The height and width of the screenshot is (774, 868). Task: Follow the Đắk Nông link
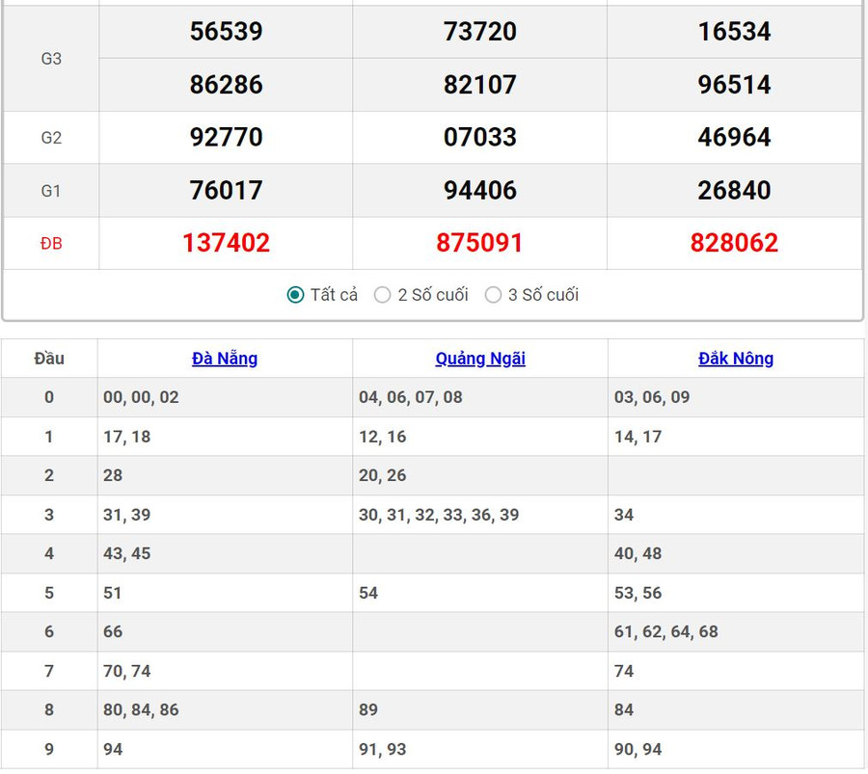pos(736,359)
